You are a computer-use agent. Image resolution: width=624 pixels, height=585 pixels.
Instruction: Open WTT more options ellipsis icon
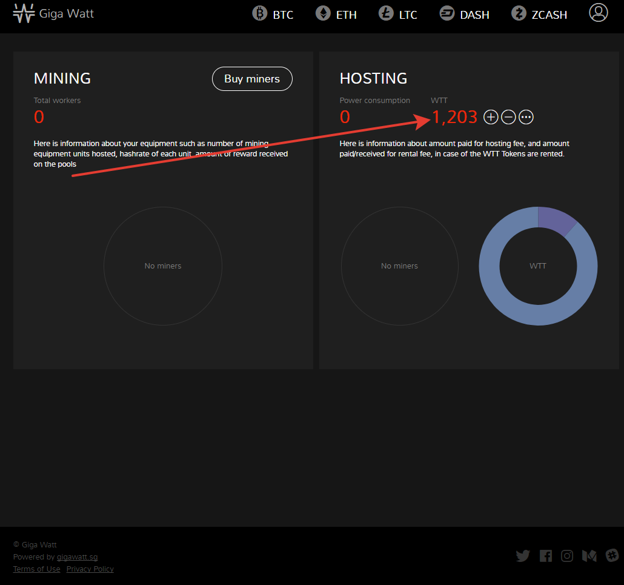point(526,117)
